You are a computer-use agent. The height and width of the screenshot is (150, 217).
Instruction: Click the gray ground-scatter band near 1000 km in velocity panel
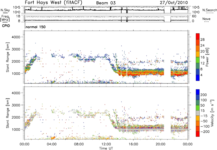pos(141,130)
